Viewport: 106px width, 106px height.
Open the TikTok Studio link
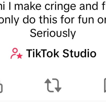pos(53,53)
